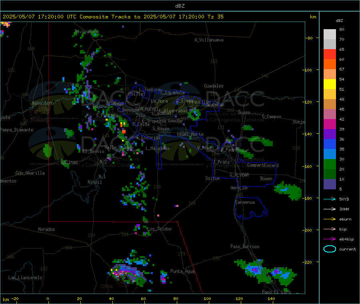The image size is (360, 304).
Task: Click the 'Nihuil' map label
Action: tap(95, 182)
